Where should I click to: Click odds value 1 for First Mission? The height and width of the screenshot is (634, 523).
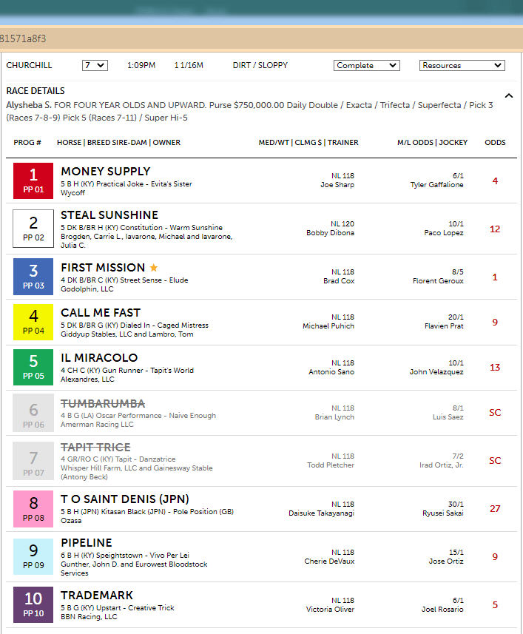click(495, 277)
